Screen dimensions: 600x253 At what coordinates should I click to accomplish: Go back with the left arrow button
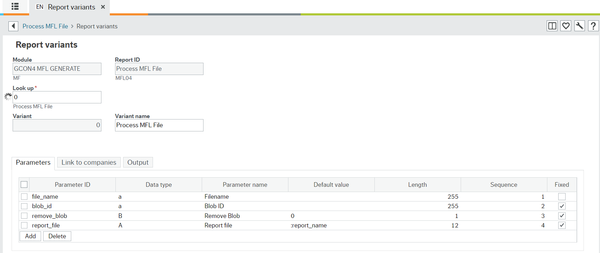coord(13,26)
